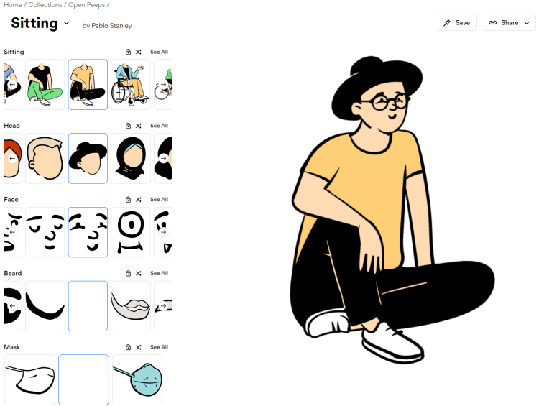Pick the cyclops one-eye face

coord(131,232)
